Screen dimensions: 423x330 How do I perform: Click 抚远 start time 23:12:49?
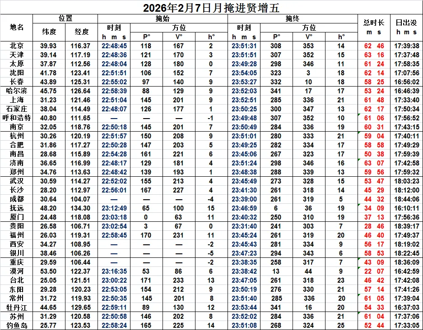click(x=114, y=208)
